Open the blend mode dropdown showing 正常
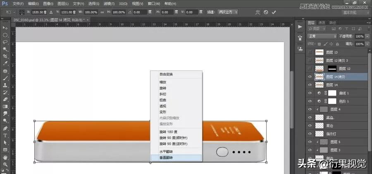The height and width of the screenshot is (174, 372). tap(323, 36)
